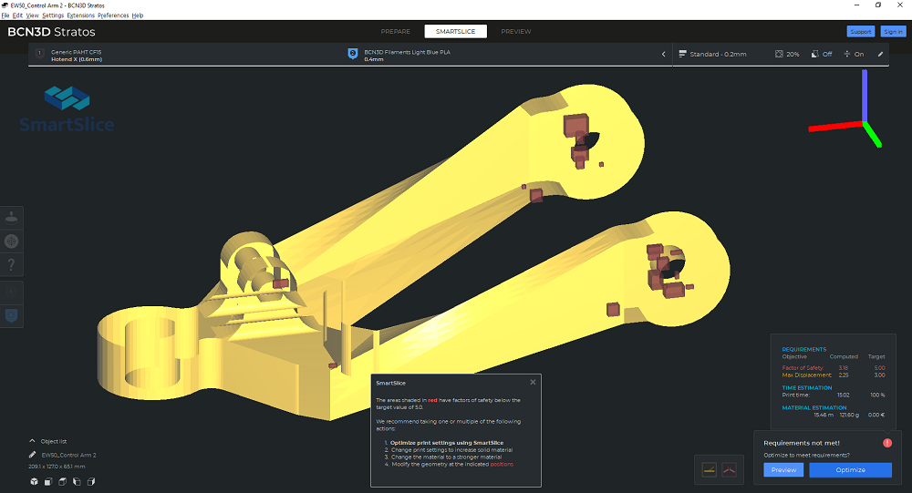Click the support Off indicator
912x493 pixels.
[x=822, y=54]
